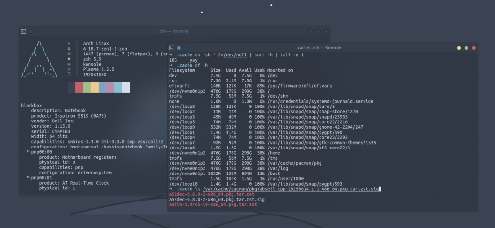The image size is (495, 228).
Task: Click the icon beside 'zsh 5.9' line
Action: [x=69, y=59]
